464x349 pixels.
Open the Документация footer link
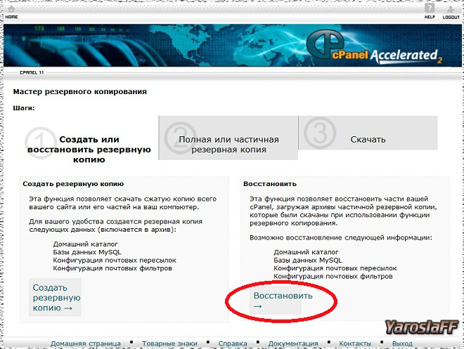coord(293,343)
